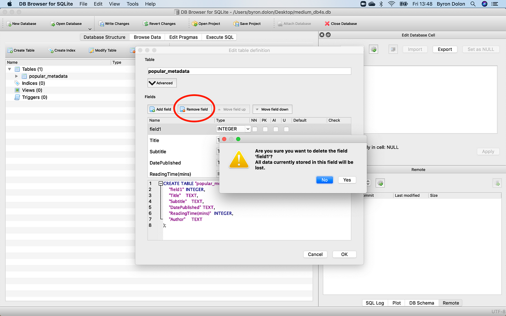Click the Bluetooth icon in the menu bar
The height and width of the screenshot is (316, 506).
click(x=381, y=4)
